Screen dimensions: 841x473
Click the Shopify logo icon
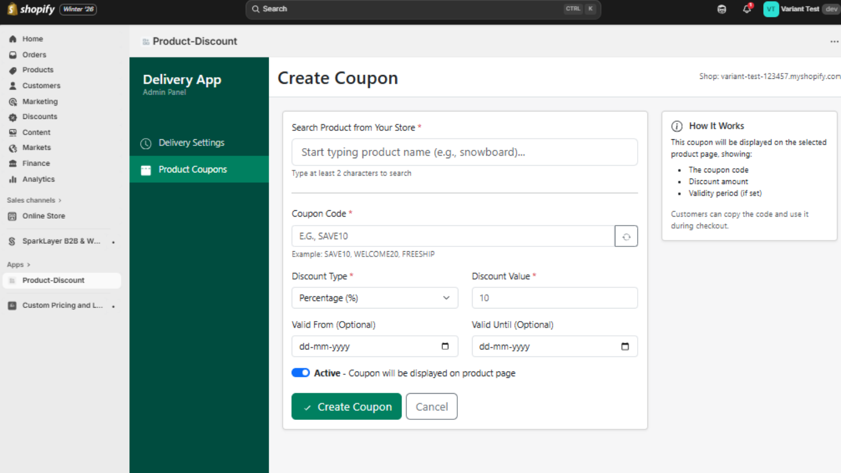(x=12, y=9)
